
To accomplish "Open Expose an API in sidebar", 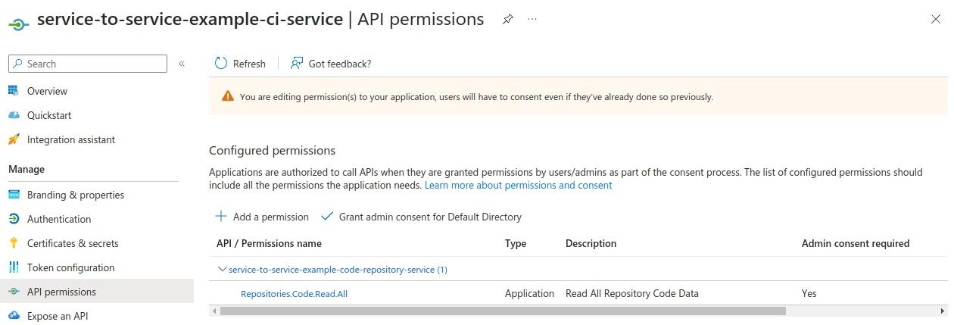I will click(x=58, y=316).
